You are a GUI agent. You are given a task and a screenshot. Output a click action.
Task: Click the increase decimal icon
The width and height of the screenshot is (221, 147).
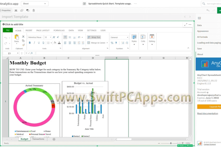tap(123, 43)
